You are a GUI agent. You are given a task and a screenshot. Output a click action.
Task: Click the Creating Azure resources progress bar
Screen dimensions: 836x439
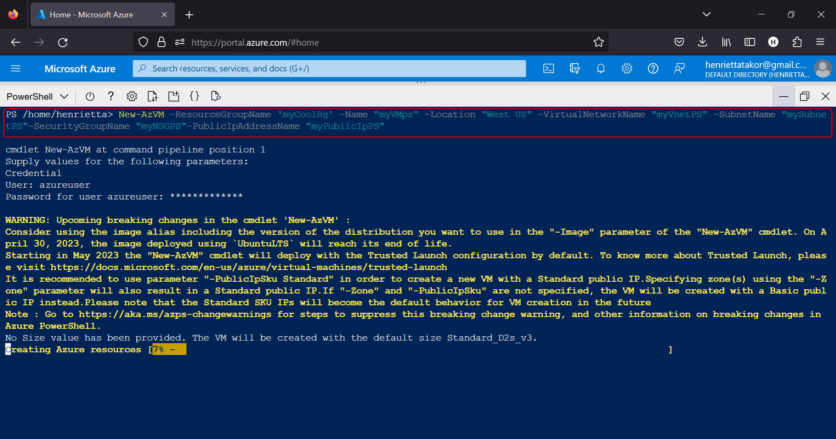pos(410,349)
